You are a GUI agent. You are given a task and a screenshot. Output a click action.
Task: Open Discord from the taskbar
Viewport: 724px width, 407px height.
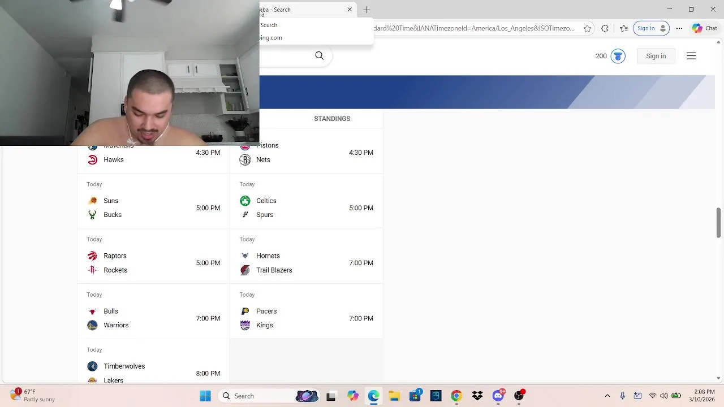(x=498, y=396)
